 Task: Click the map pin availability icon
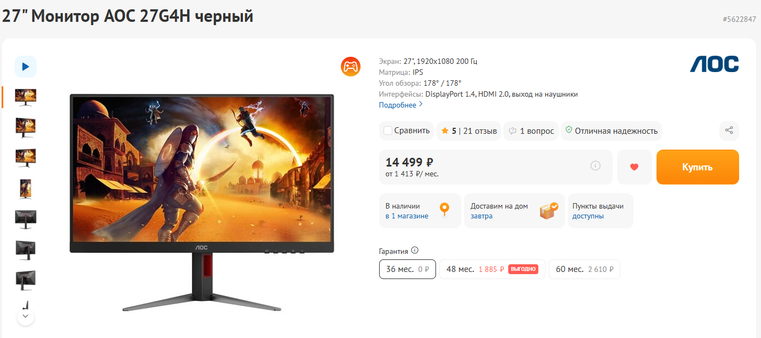444,210
